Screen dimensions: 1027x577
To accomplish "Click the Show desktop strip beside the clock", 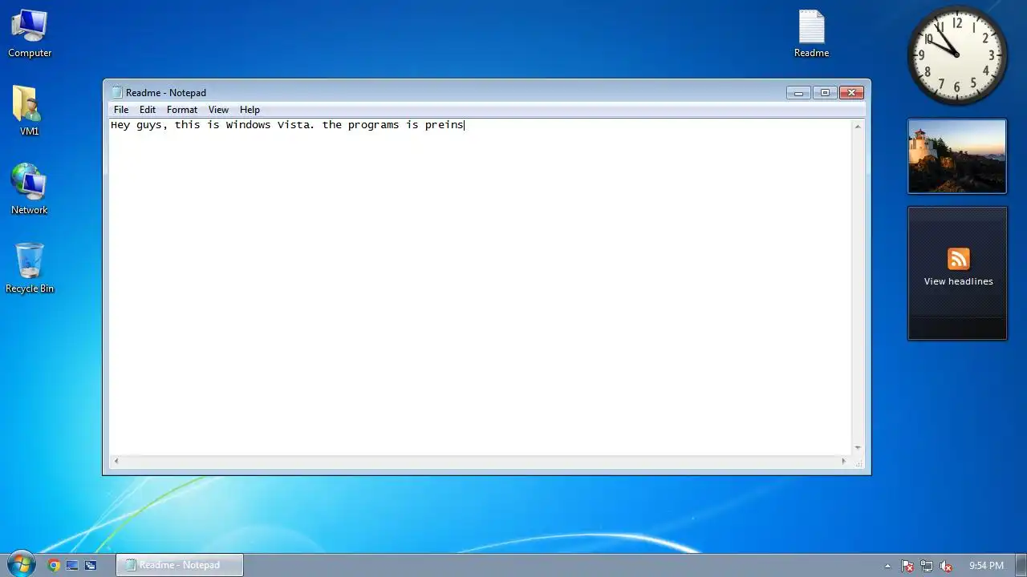I will point(1021,565).
